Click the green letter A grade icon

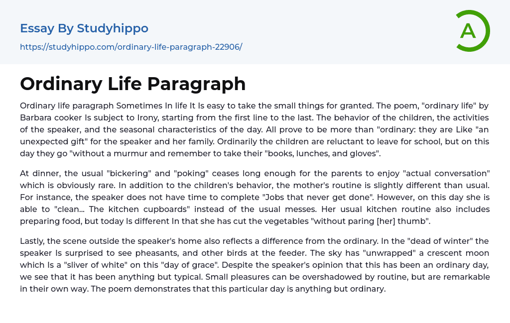click(472, 31)
